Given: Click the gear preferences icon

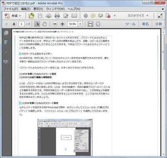Looking at the screenshot, I should click(86, 16).
